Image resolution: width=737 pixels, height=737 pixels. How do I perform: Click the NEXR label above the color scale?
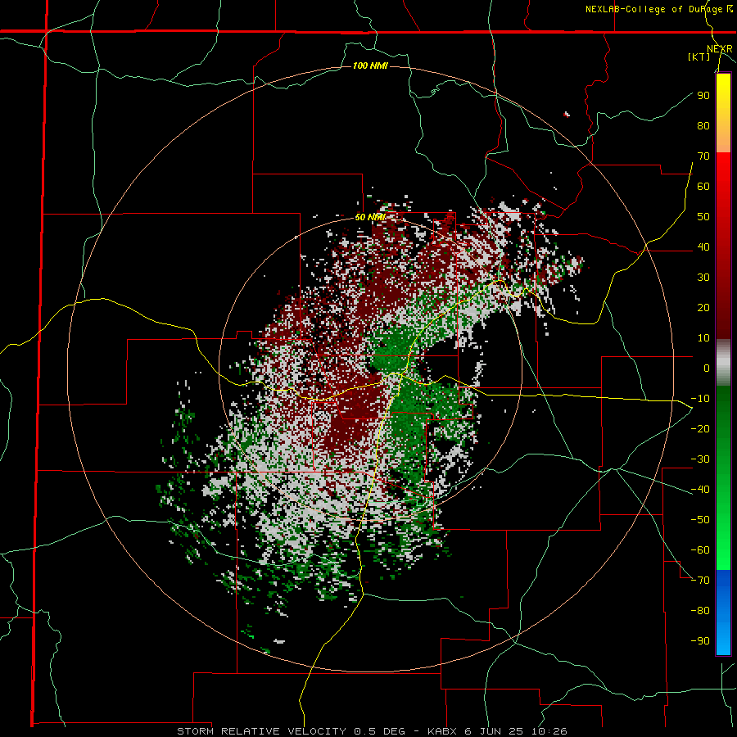720,49
